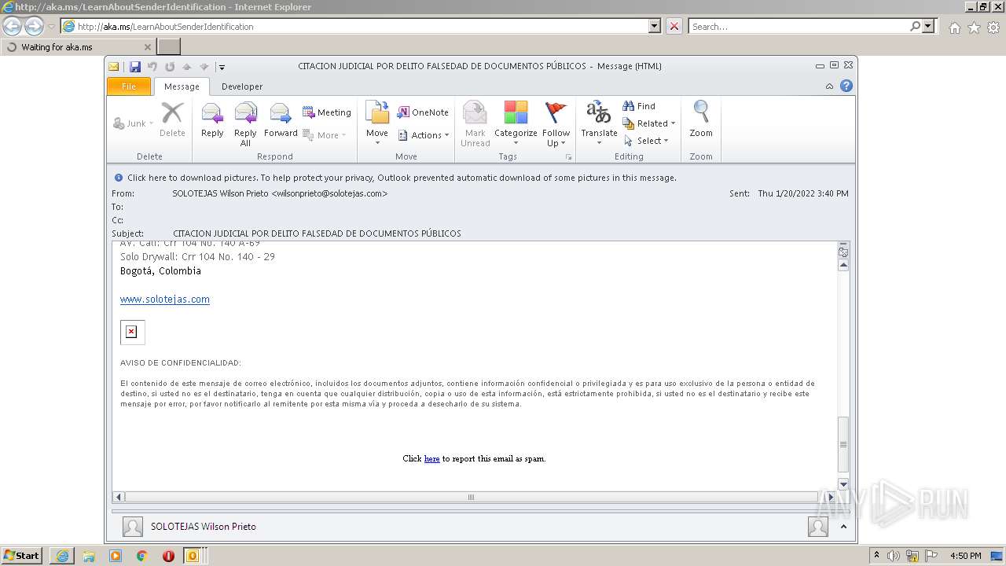
Task: Open File Explorer from the taskbar
Action: (x=89, y=556)
